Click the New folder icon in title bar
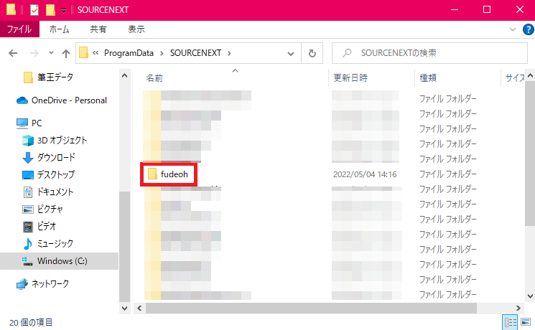 [50, 10]
